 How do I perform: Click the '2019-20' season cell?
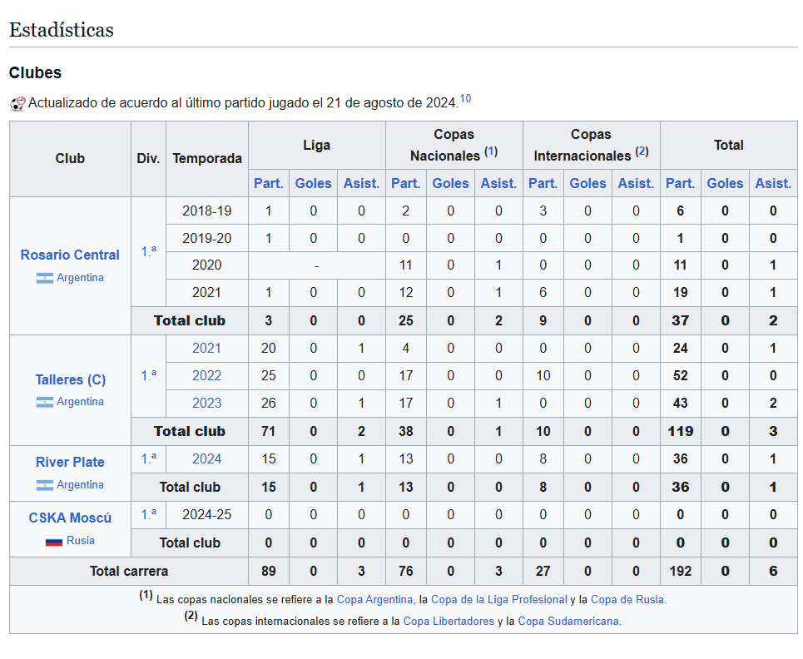(207, 239)
